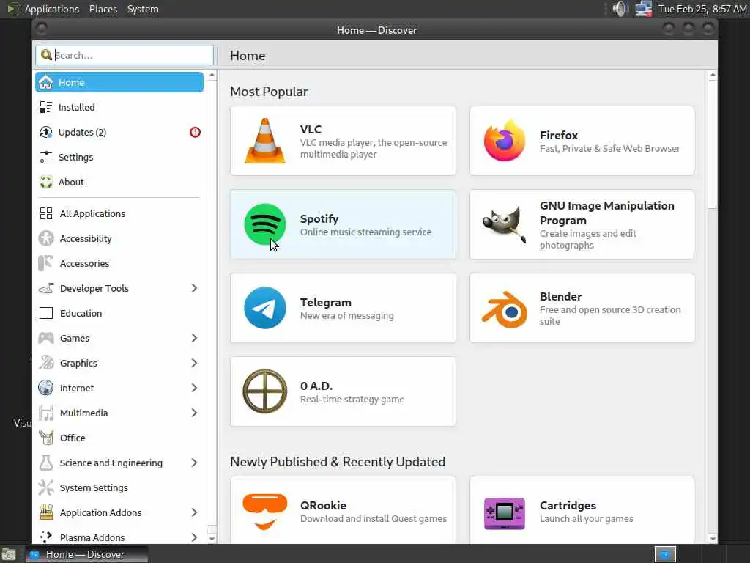Click the Firefox logo icon
750x563 pixels.
click(504, 141)
